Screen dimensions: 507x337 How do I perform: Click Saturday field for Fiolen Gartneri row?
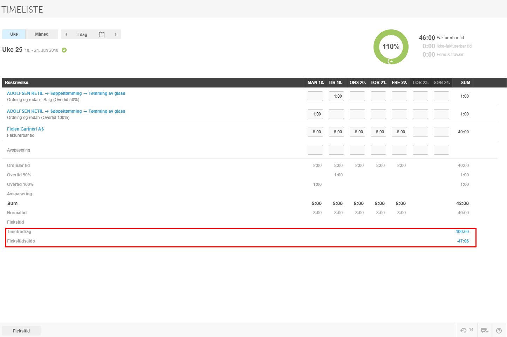coord(420,132)
